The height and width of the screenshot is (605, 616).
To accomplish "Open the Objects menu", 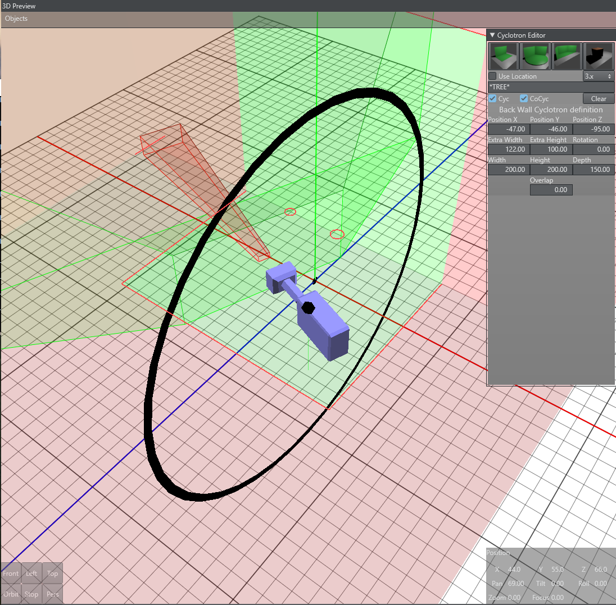I will [16, 19].
